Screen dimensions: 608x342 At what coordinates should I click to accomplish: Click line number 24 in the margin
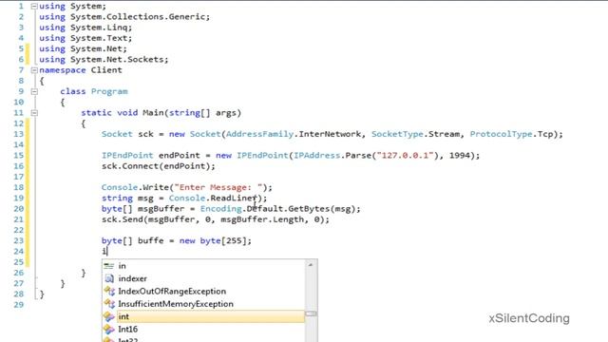pos(19,251)
